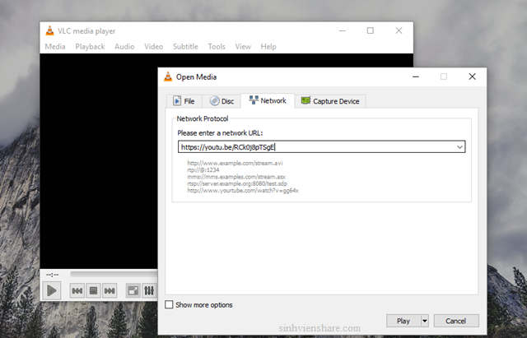This screenshot has height=338, width=527.
Task: Enable the Show more options checkbox
Action: [x=170, y=304]
